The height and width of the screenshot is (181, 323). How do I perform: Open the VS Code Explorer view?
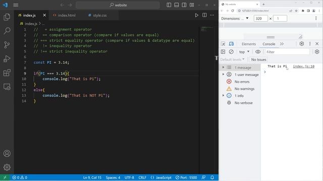[x=7, y=17]
